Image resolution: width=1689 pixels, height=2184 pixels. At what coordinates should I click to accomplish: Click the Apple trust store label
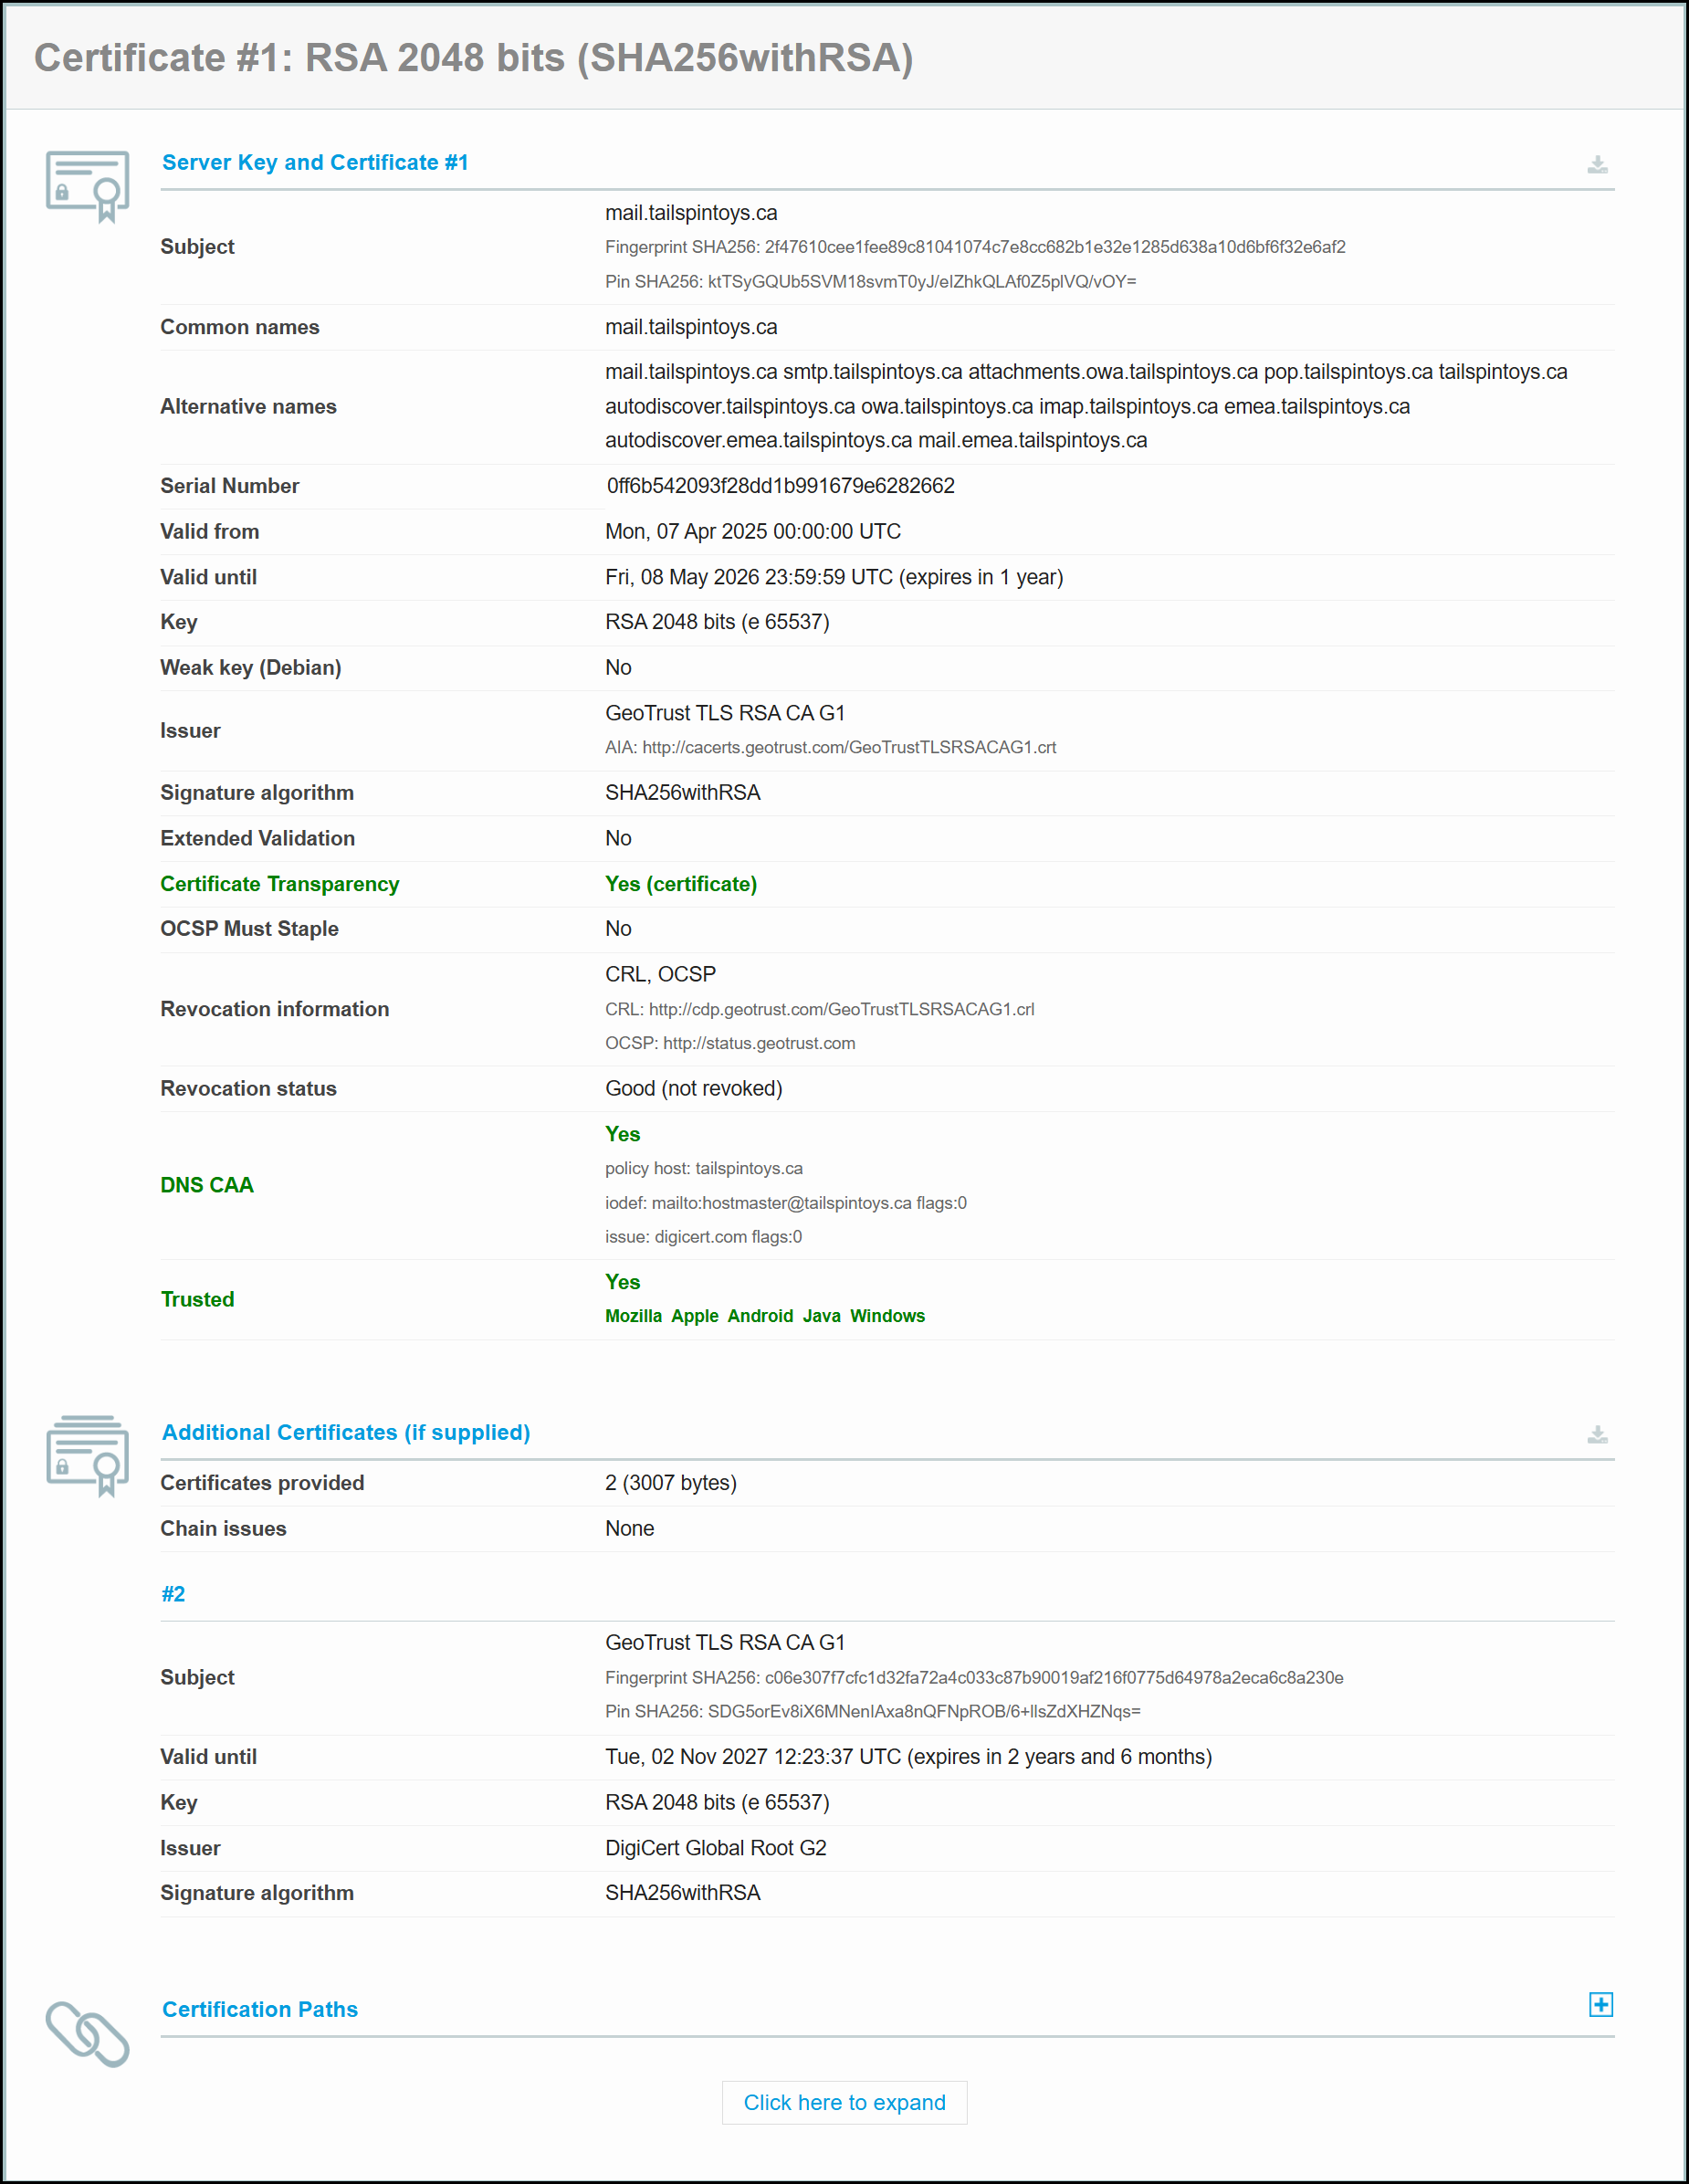695,1316
